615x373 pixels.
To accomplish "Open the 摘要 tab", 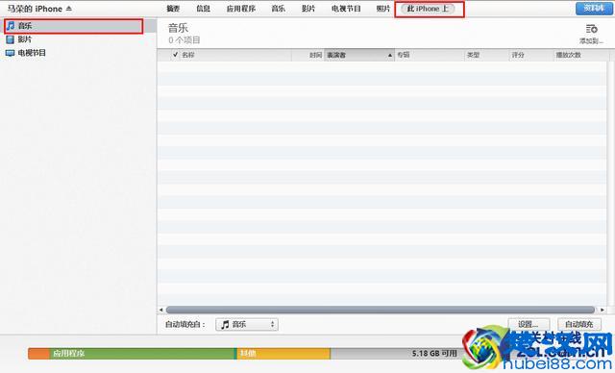I will pos(173,9).
